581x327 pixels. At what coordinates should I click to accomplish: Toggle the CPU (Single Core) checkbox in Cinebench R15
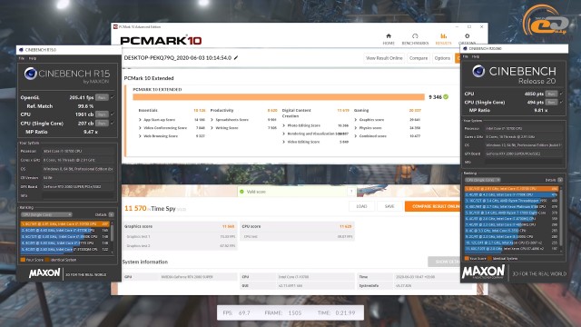113,124
